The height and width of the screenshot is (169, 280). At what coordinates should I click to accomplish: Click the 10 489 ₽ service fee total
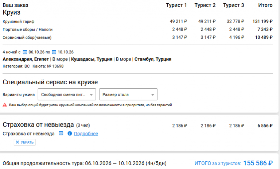click(264, 37)
